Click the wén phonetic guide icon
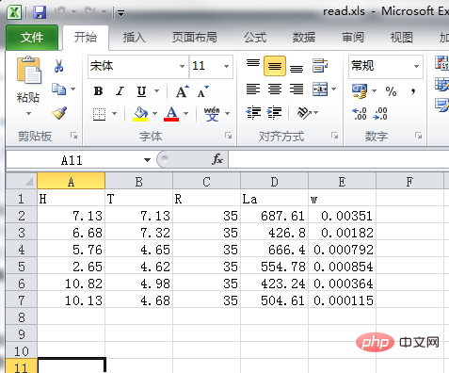 212,114
